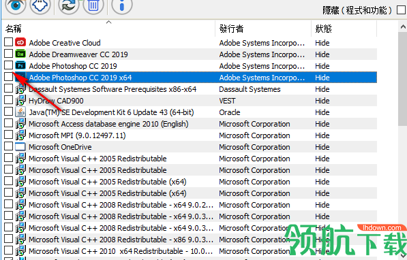Viewport: 407px width, 260px height.
Task: Click the HyDraw CAD900 installer icon
Action: pos(20,100)
